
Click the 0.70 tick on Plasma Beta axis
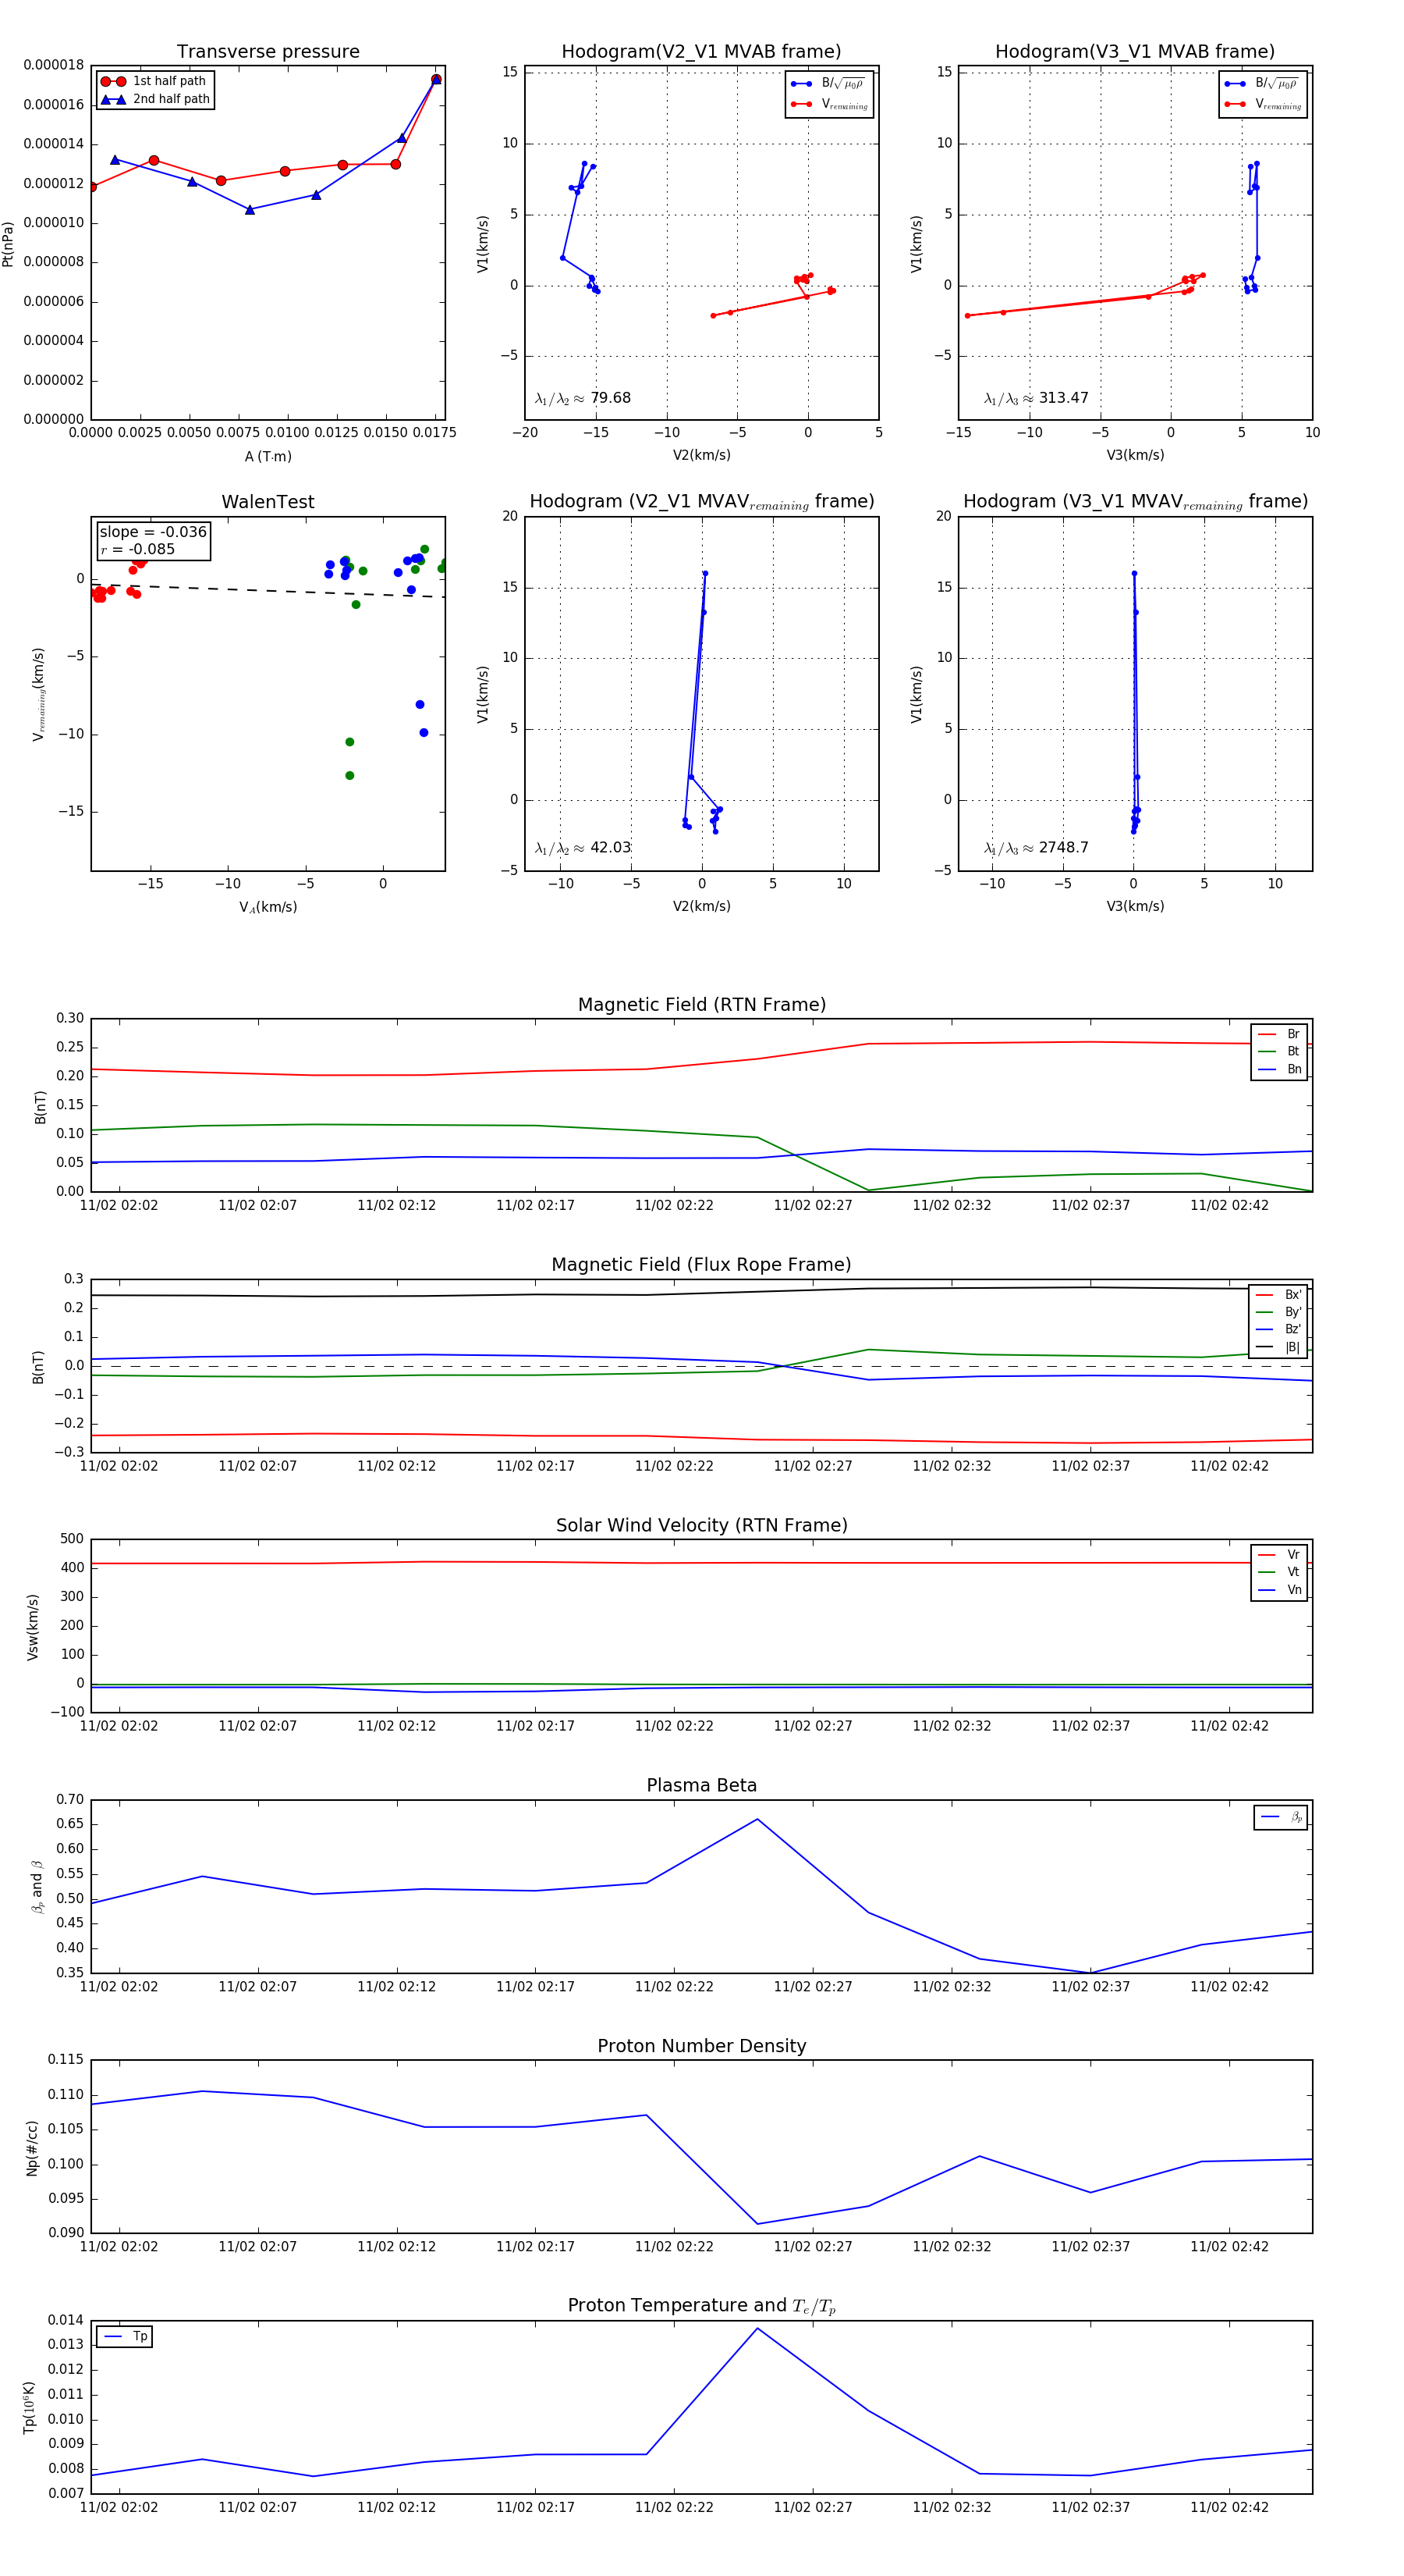tap(70, 1800)
